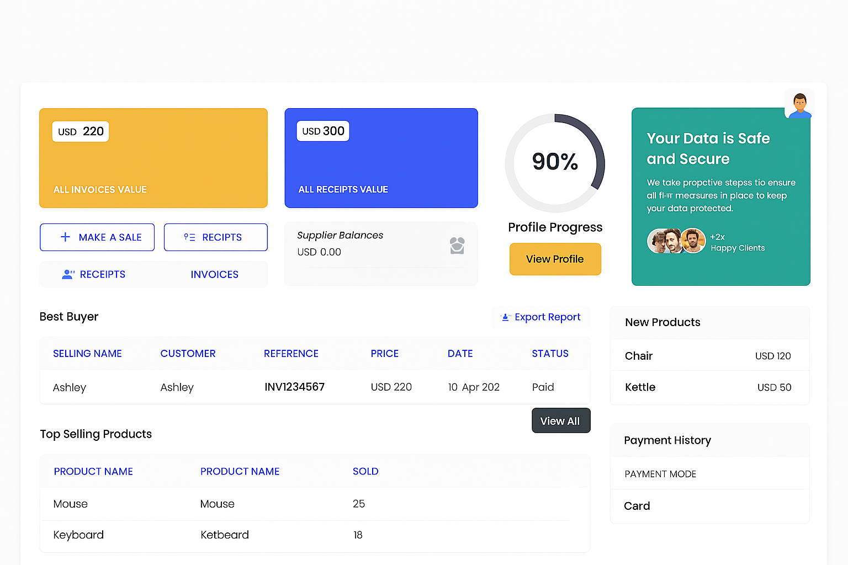Click the plus icon on Make A Sale
Viewport: 848px width, 565px height.
(x=65, y=237)
